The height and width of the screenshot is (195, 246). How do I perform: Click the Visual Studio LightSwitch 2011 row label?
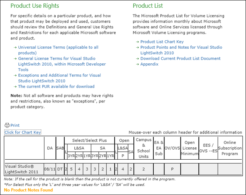pyautogui.click(x=24, y=169)
